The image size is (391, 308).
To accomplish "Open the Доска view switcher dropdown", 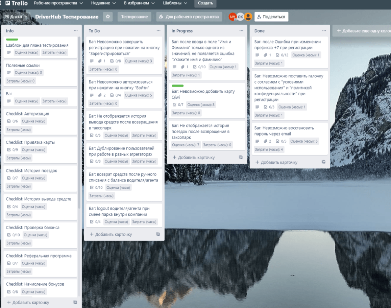I will 16,17.
